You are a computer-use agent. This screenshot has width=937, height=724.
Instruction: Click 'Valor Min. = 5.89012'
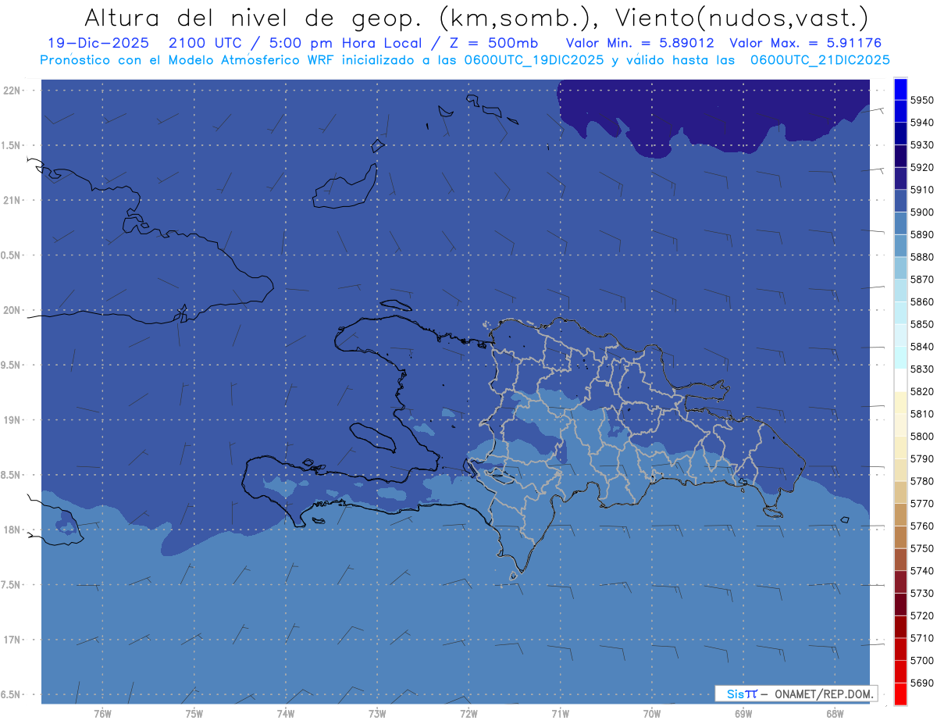[640, 42]
